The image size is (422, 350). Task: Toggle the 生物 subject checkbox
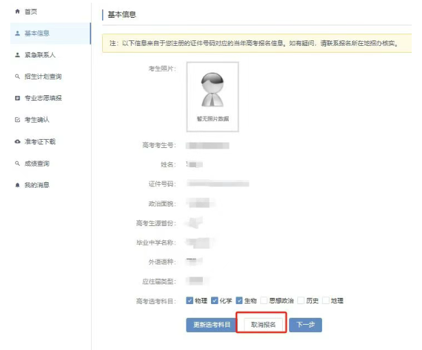click(239, 300)
